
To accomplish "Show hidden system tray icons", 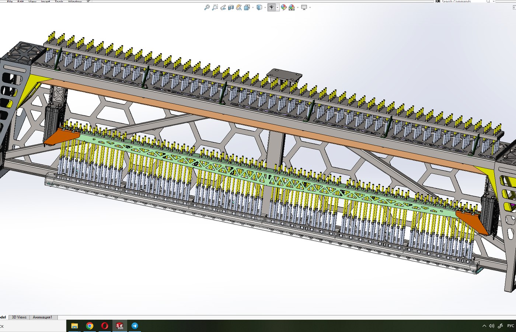I will [484, 326].
